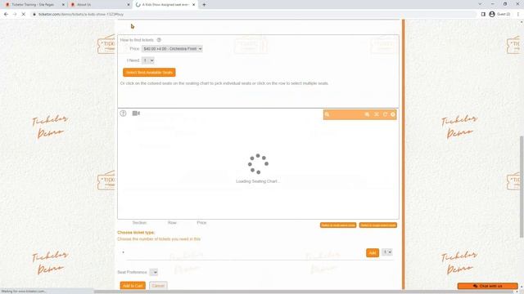
Task: Open a new browser tab with the plus
Action: [x=204, y=5]
